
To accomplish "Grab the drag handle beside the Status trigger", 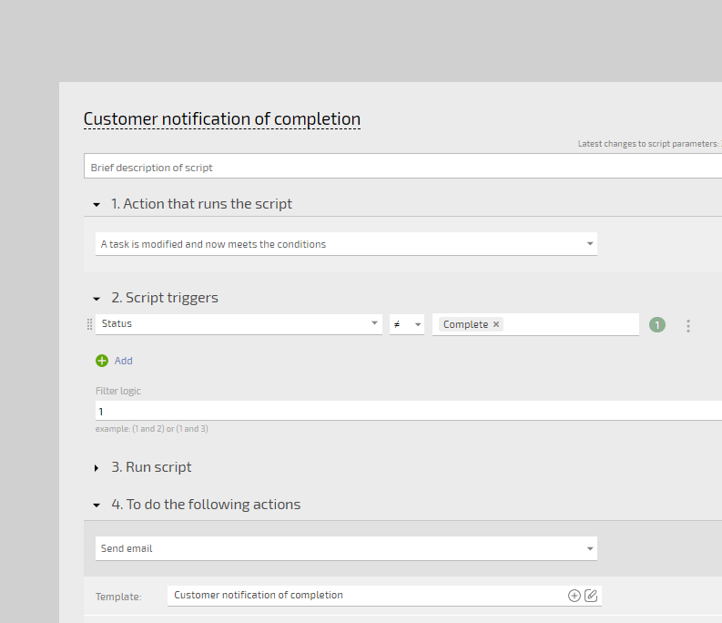I will pos(89,324).
